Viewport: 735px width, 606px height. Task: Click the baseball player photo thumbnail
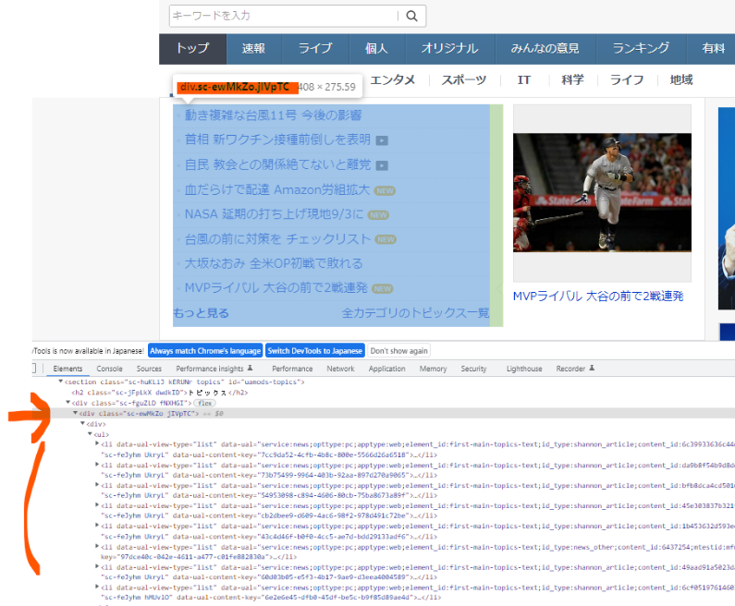(602, 192)
